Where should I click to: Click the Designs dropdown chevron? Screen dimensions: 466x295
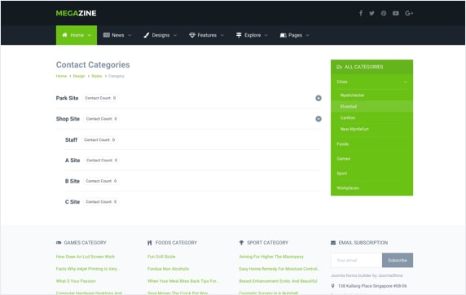(x=175, y=35)
